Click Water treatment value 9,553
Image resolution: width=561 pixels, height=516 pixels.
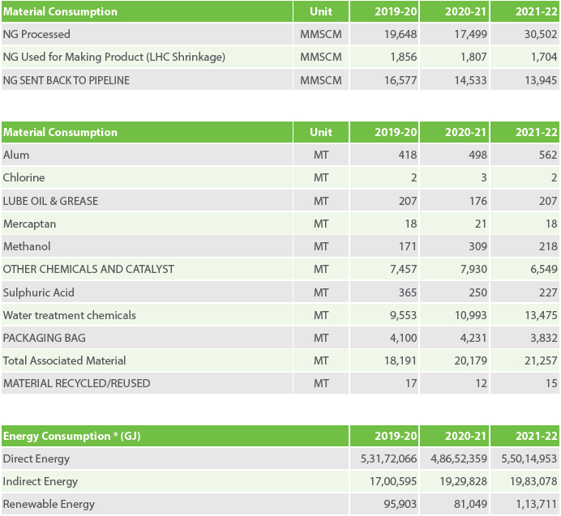coord(403,315)
